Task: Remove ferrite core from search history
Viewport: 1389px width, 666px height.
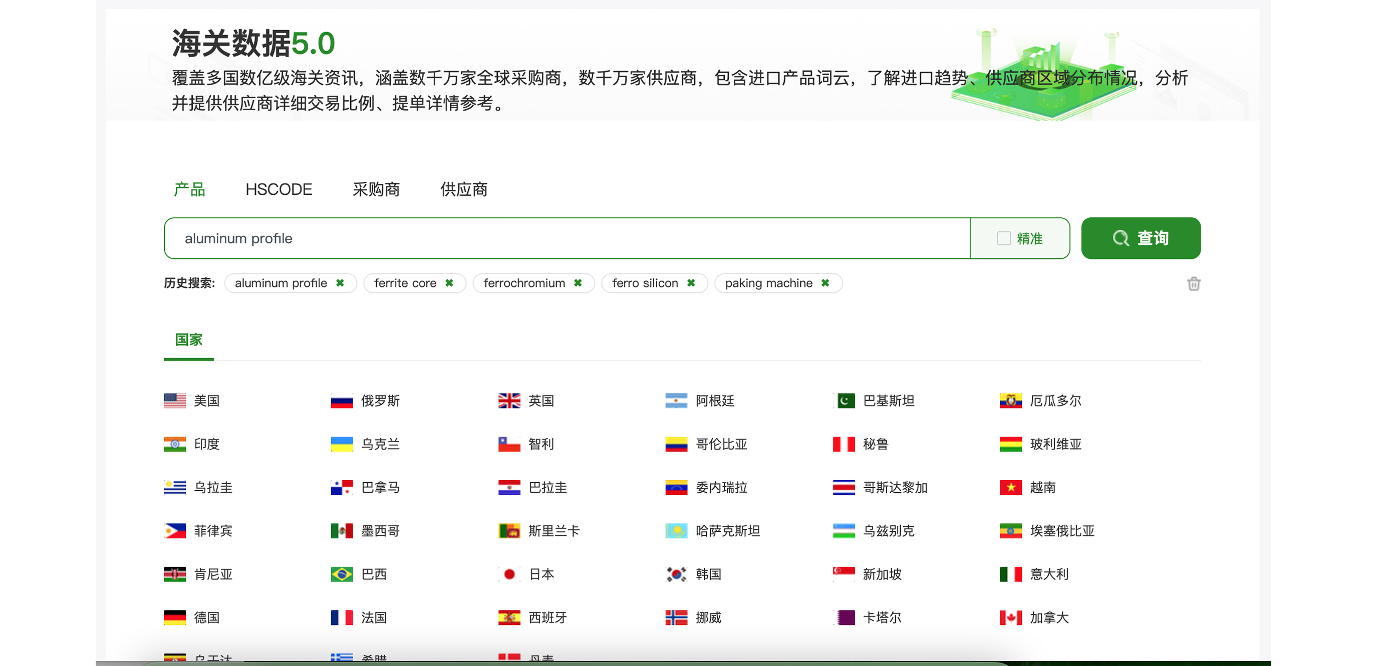Action: pos(449,283)
